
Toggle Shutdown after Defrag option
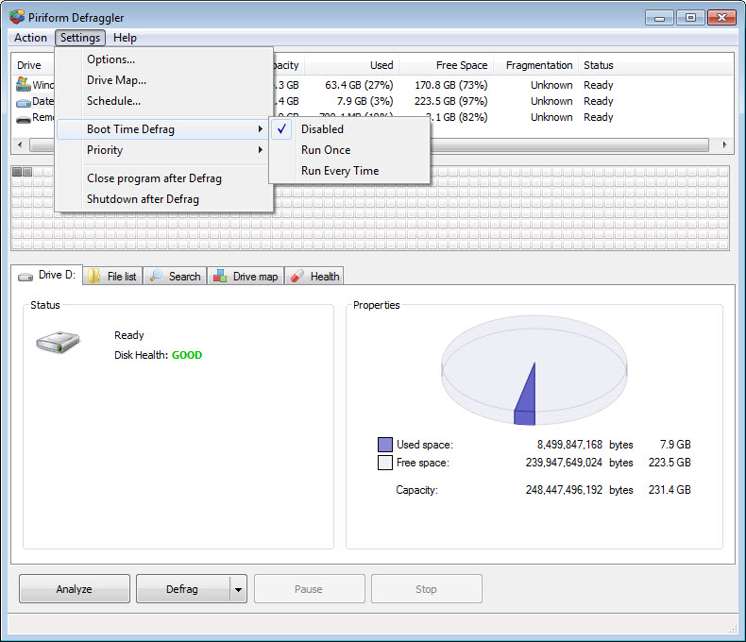(164, 199)
